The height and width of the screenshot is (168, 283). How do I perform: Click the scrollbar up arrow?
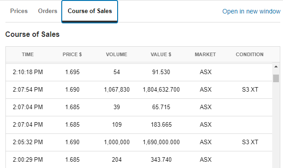click(x=276, y=67)
